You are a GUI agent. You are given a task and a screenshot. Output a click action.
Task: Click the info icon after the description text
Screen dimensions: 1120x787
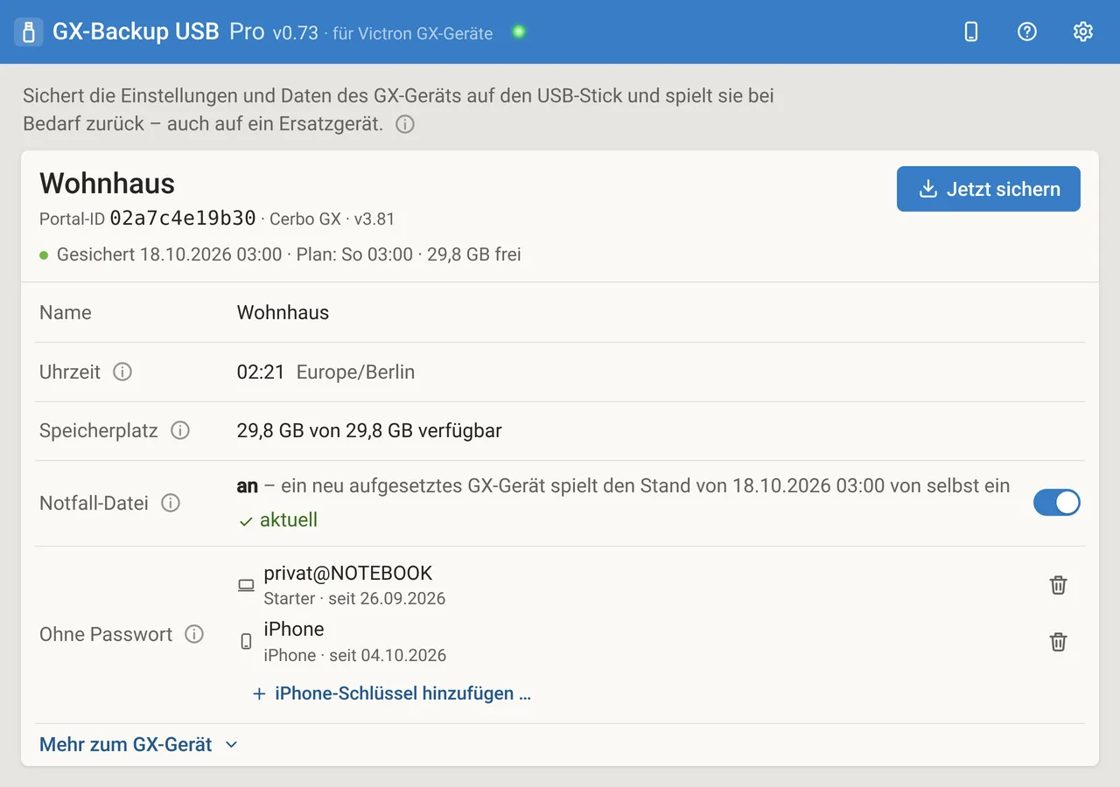404,124
